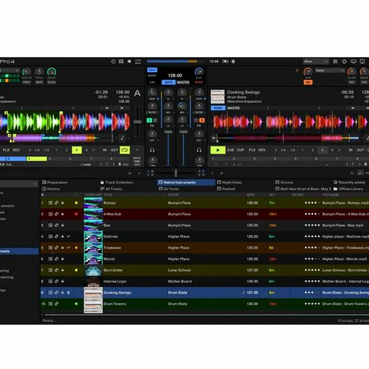This screenshot has height=369, width=369.
Task: Clear the browser search field
Action: 35,183
